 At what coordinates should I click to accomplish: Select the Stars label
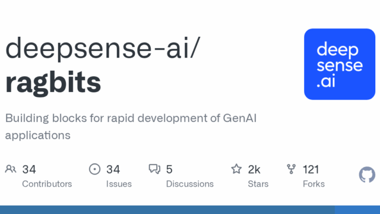point(258,184)
